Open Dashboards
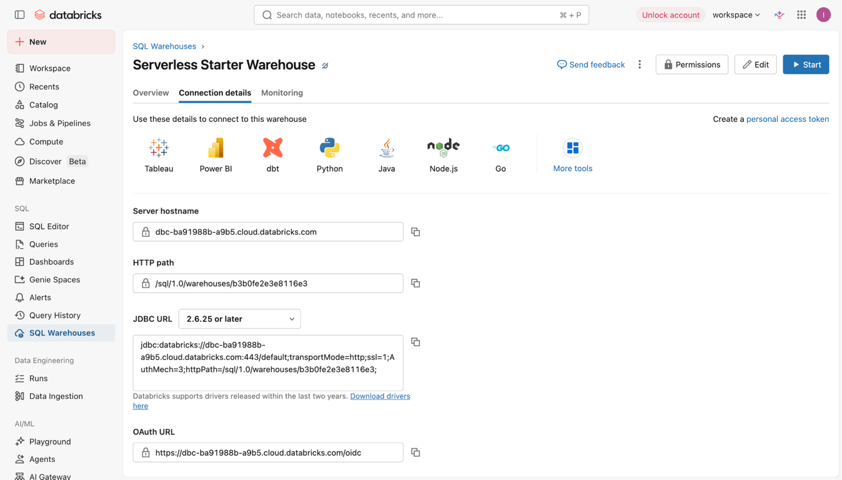 click(x=61, y=262)
